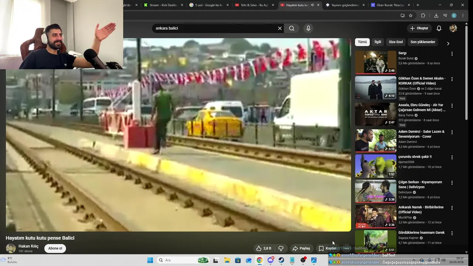Open more options for çorumlu shrek video
473x266 pixels.
(x=452, y=157)
